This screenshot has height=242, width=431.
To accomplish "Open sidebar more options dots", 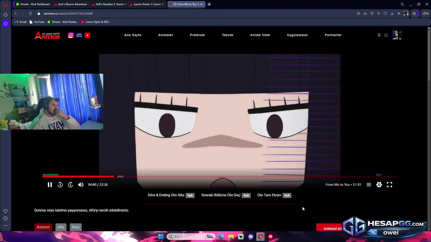I will tap(5, 226).
